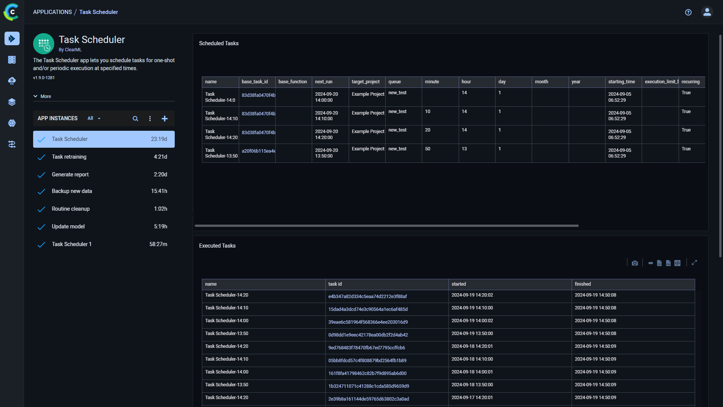Click the camera/screenshot icon in Executed Tasks

click(635, 263)
